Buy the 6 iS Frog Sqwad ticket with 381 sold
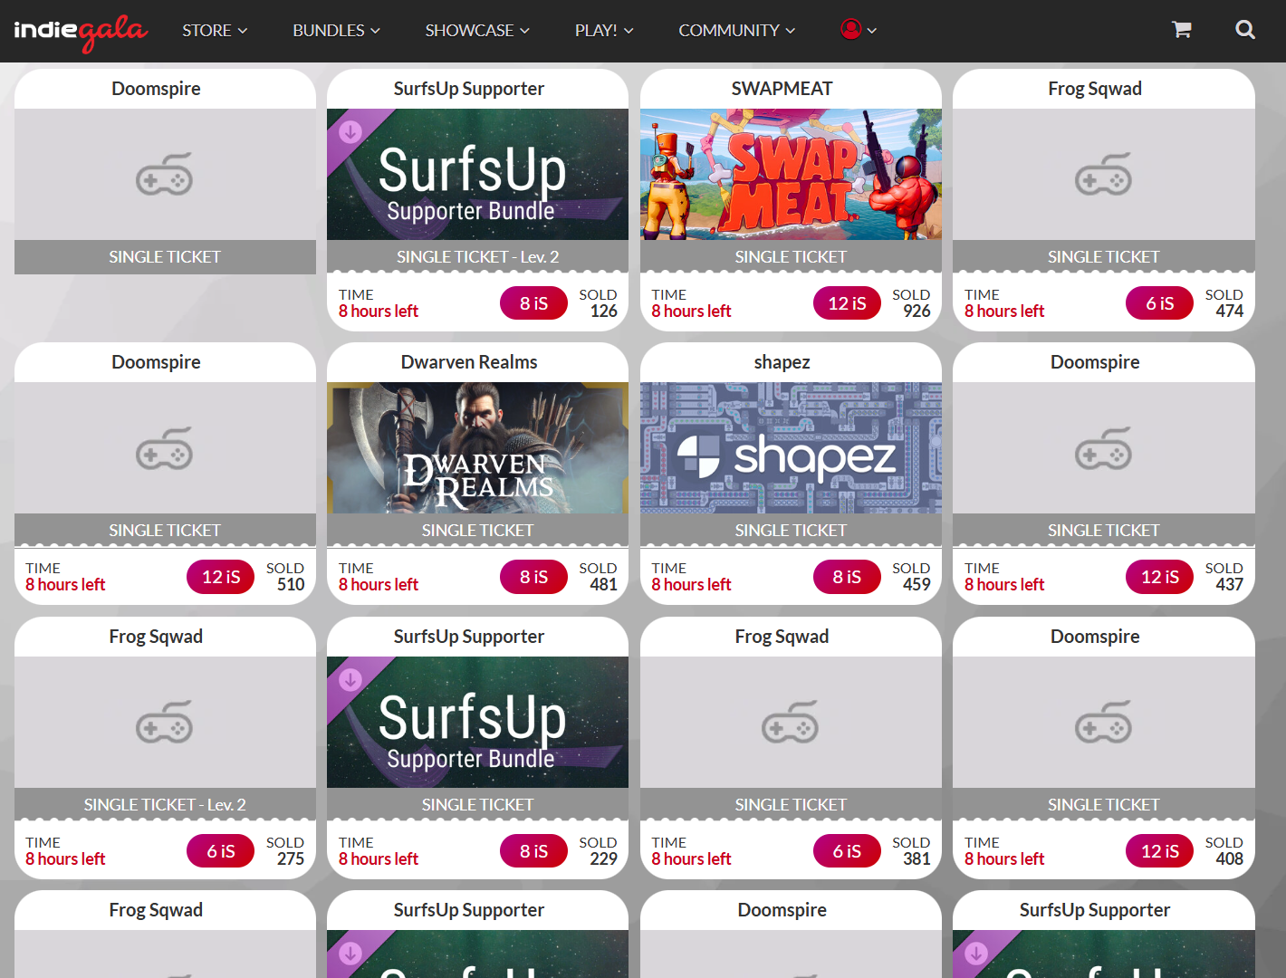 coord(847,851)
